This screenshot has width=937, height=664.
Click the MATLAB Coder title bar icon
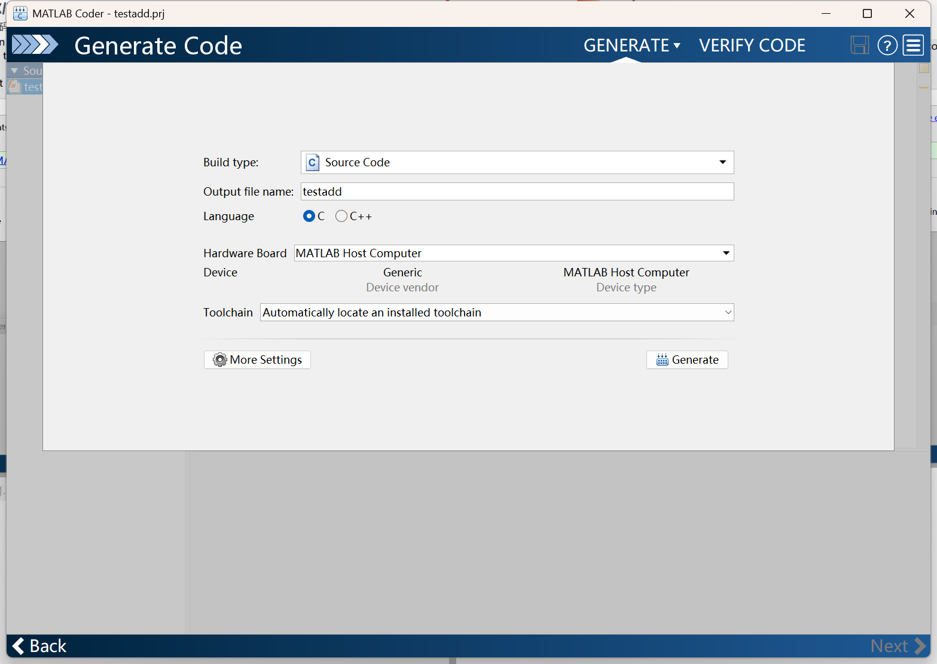[20, 13]
